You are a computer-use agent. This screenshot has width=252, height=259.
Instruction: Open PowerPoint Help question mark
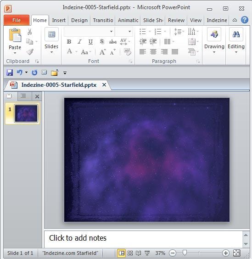[244, 20]
